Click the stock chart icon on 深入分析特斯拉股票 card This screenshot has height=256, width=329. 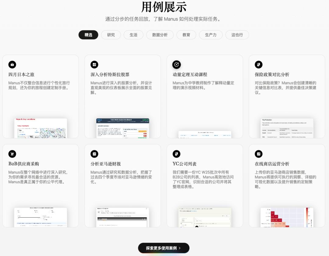94,65
